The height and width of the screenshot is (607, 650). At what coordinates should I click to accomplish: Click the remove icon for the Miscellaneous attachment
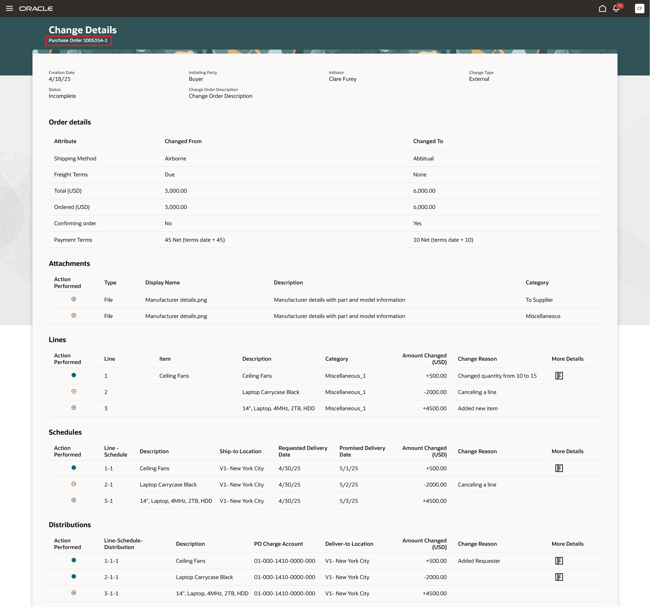pos(74,316)
